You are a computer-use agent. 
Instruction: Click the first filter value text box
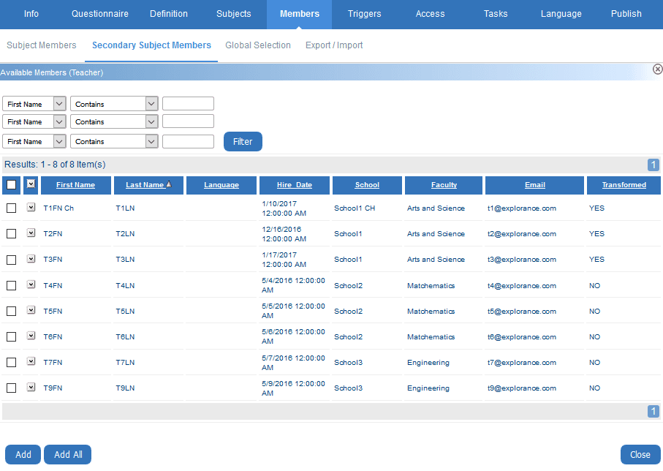188,104
